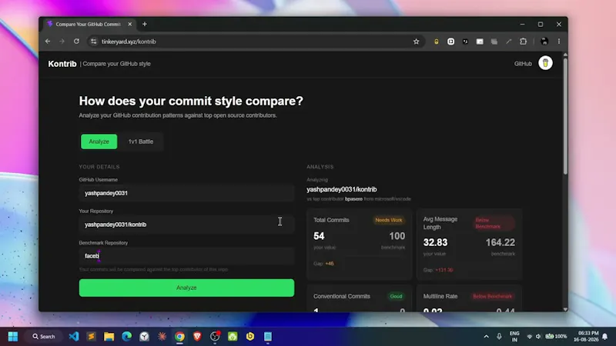This screenshot has width=616, height=346.
Task: Close the Compare Your GitHub Commit tab
Action: [x=129, y=24]
